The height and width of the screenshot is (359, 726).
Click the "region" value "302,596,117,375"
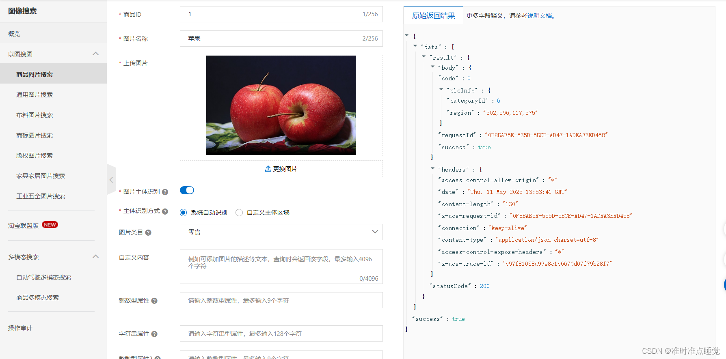pos(510,113)
